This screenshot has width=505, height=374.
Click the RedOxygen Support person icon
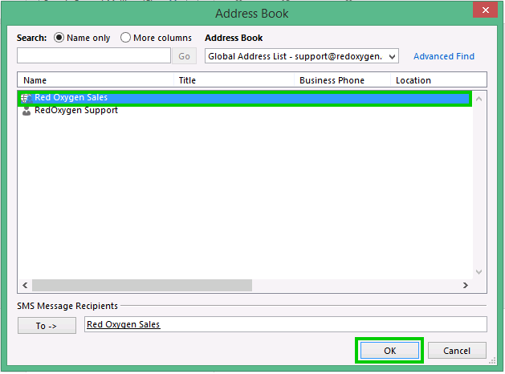[x=26, y=111]
